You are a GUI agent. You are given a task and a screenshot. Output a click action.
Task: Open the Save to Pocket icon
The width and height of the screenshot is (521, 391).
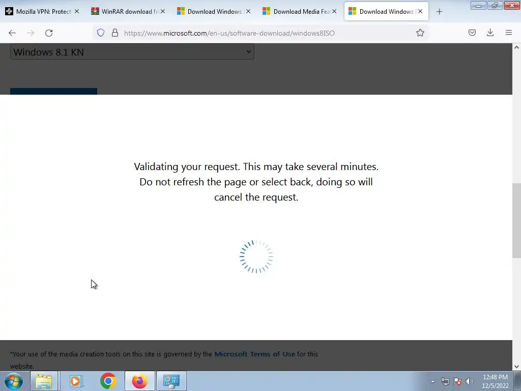(x=472, y=33)
